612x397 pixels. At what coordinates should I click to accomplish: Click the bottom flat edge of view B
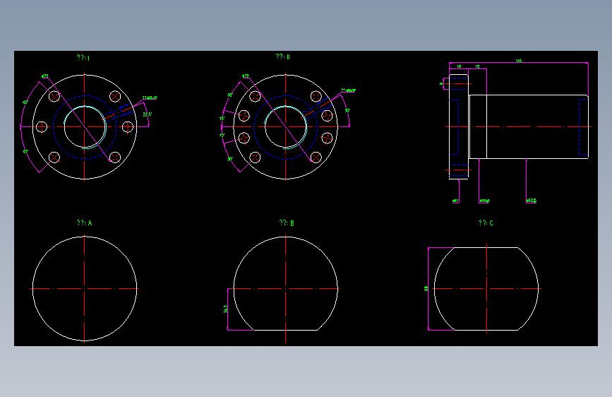click(x=285, y=330)
